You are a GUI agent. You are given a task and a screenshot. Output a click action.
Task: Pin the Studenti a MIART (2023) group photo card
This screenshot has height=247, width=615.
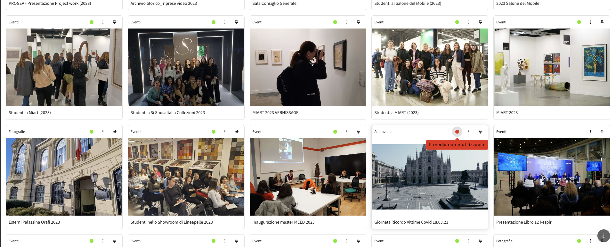[480, 22]
